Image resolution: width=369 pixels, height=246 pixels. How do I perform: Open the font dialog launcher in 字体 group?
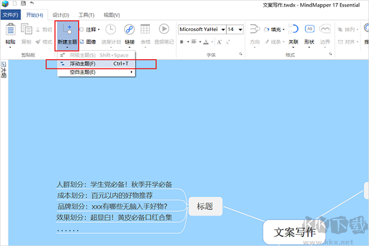pyautogui.click(x=240, y=54)
